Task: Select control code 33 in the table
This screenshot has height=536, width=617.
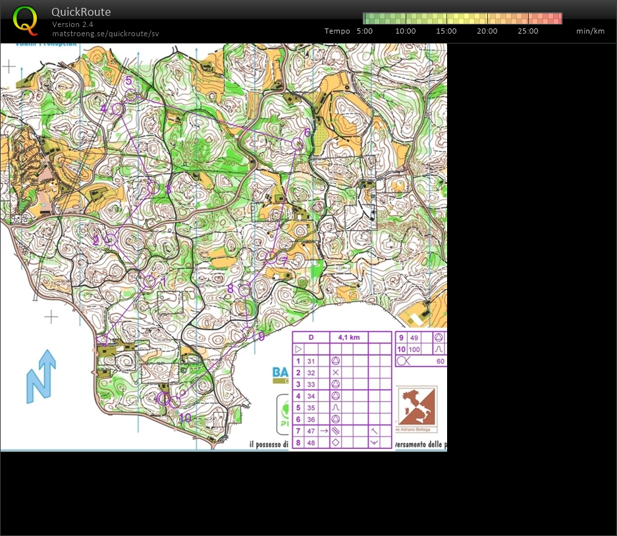Action: (311, 384)
